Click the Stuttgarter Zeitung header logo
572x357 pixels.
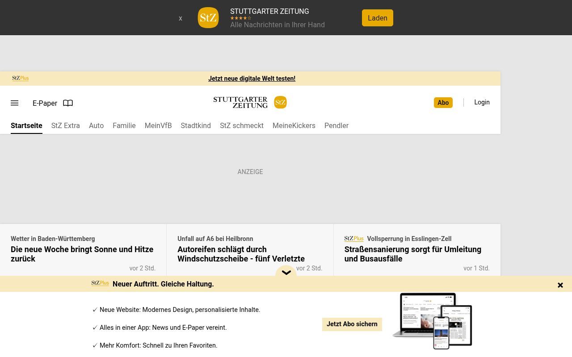click(240, 102)
